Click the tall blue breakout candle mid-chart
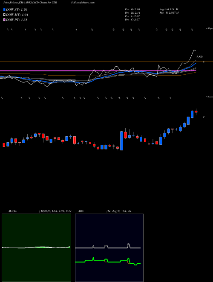This screenshot has width=213, height=282. tap(121, 141)
